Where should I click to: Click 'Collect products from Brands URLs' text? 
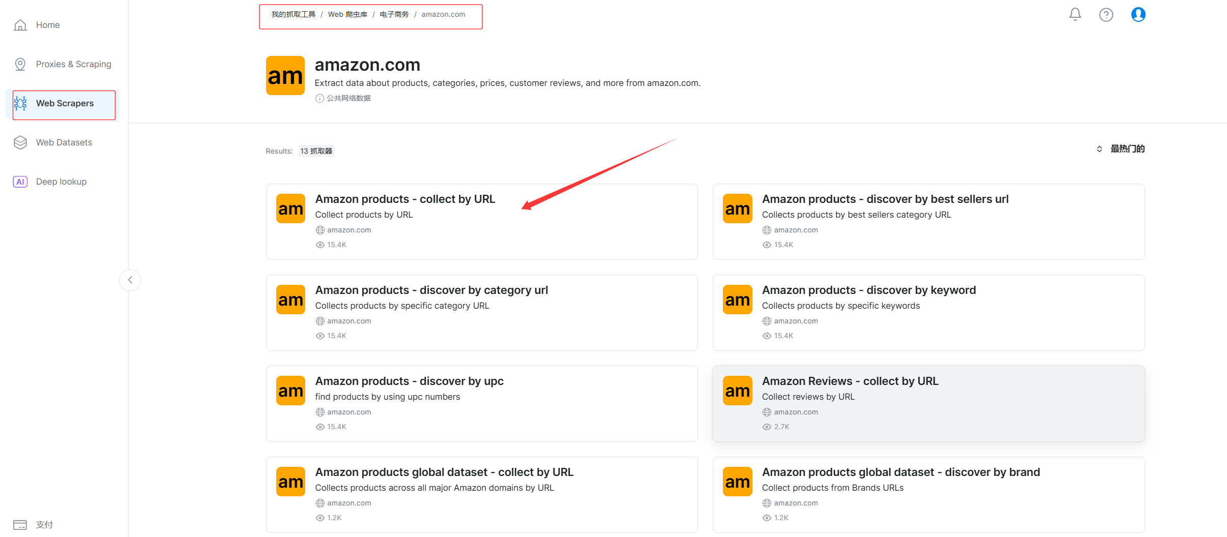pos(833,488)
